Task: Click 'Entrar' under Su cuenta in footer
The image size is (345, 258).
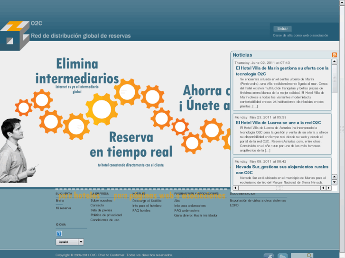Action: (60, 200)
